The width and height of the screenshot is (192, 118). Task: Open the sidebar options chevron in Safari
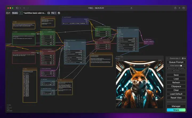[x=20, y=8]
